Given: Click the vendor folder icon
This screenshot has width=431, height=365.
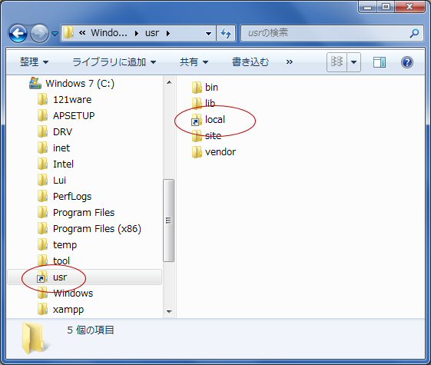Looking at the screenshot, I should click(197, 152).
